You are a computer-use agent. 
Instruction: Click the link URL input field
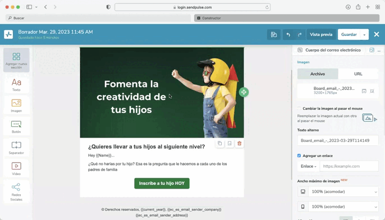point(349,166)
